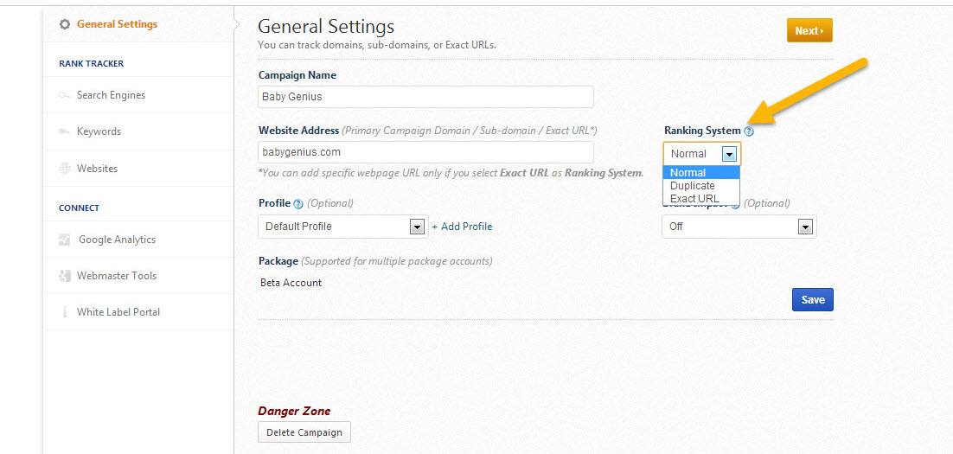Screen dimensions: 953x454
Task: Click the Danger Zone heading
Action: click(294, 412)
